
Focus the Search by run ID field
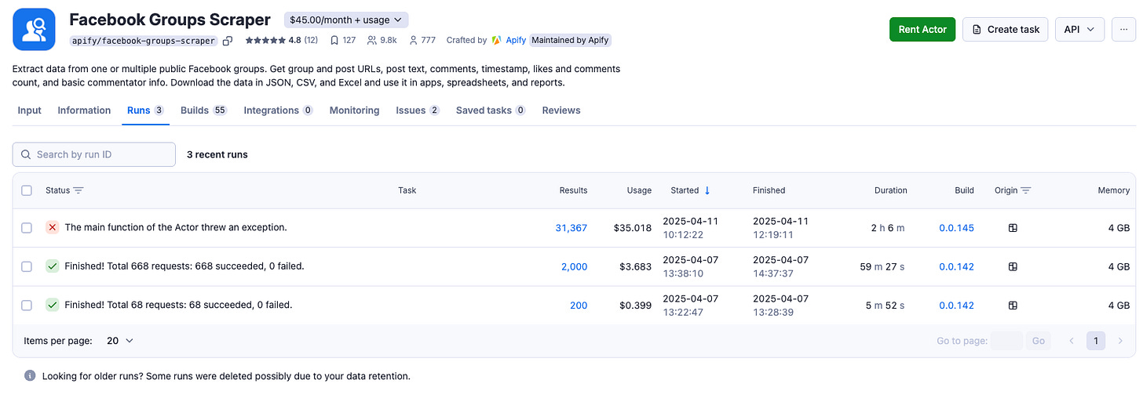pyautogui.click(x=94, y=154)
